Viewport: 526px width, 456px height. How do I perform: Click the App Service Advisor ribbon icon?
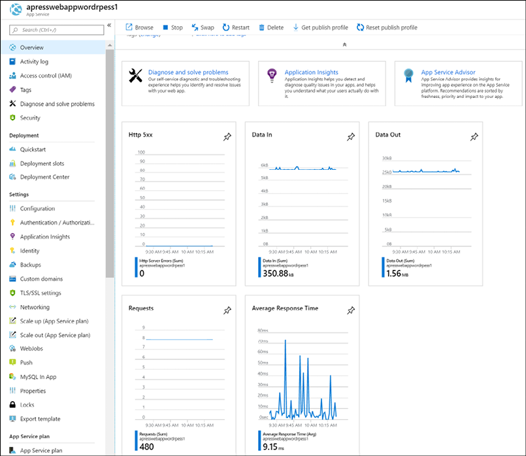pos(408,75)
